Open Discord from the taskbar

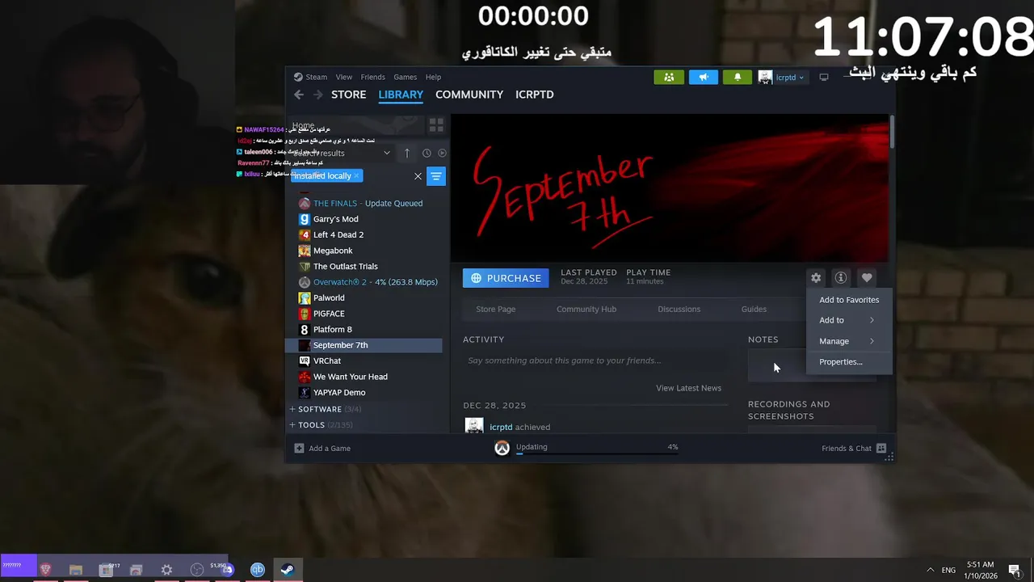click(227, 570)
